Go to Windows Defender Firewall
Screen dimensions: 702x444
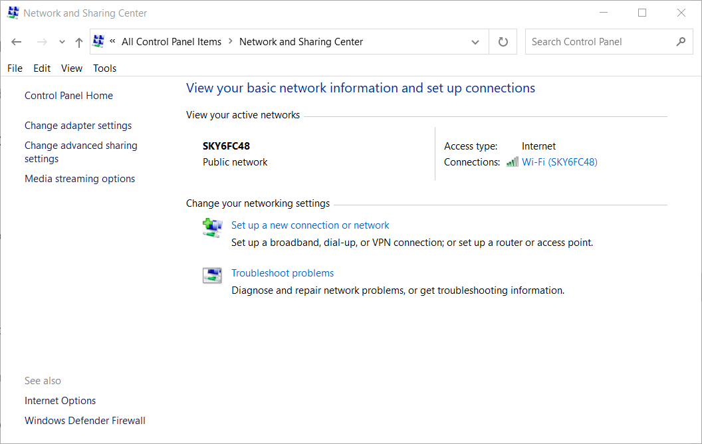[x=84, y=421]
